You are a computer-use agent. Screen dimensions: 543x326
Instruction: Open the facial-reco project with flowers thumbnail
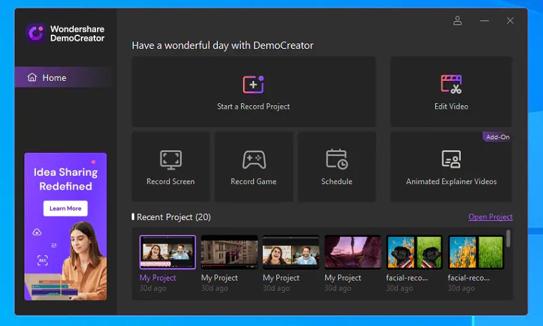[x=476, y=252]
